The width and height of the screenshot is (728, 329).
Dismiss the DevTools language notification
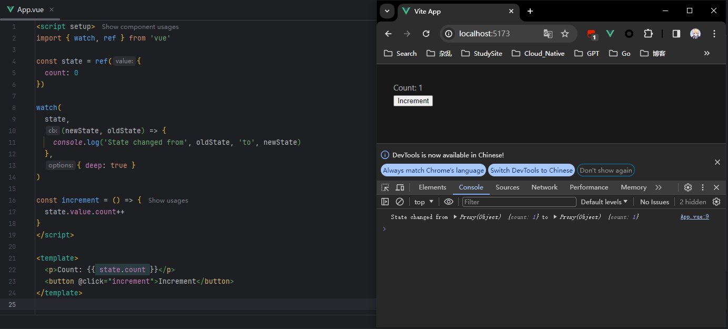click(x=717, y=162)
